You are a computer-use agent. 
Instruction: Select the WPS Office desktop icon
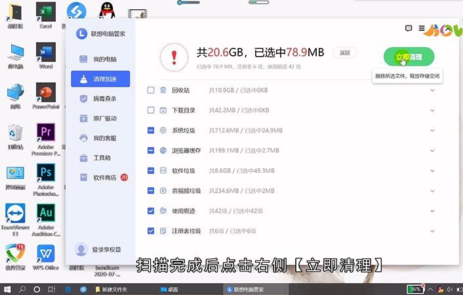(46, 258)
